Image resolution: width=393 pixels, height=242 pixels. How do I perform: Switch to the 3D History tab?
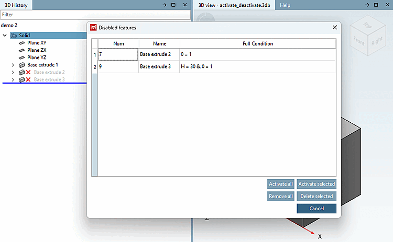16,5
